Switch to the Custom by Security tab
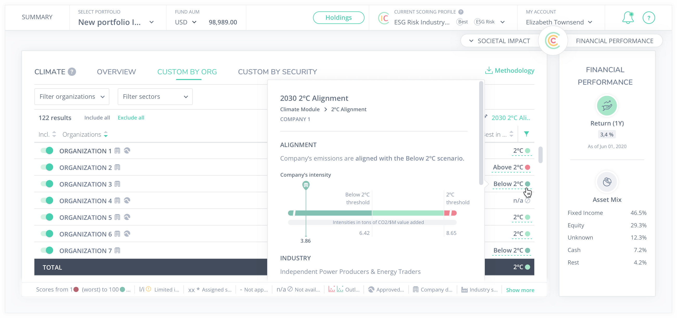The height and width of the screenshot is (318, 677). point(277,71)
